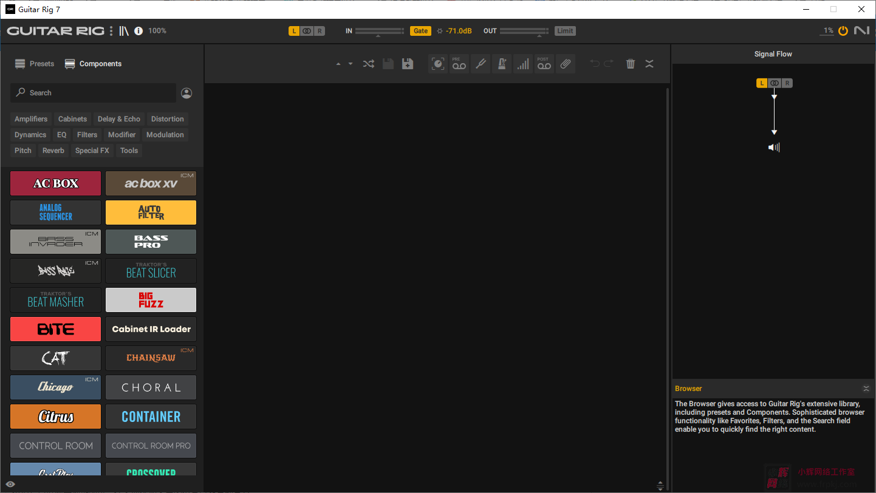
Task: Enable the output Limit toggle
Action: point(565,31)
